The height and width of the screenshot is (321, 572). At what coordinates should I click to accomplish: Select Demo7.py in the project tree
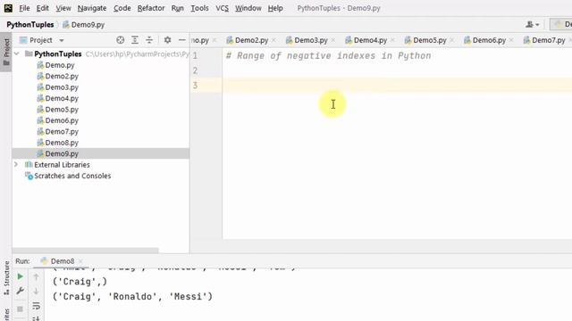(x=57, y=132)
